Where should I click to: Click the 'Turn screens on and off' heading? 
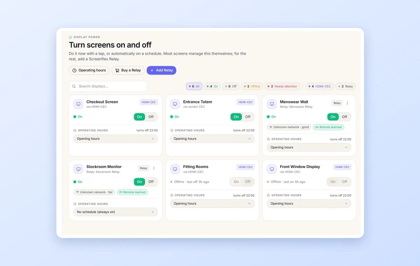click(x=110, y=45)
